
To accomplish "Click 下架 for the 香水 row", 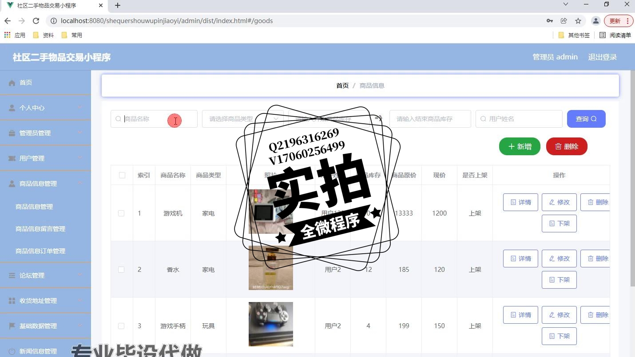I will pos(559,280).
